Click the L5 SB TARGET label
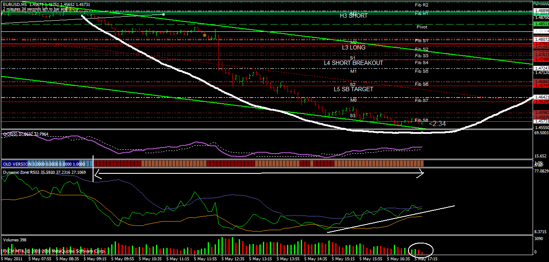This screenshot has height=262, width=549. 354,89
